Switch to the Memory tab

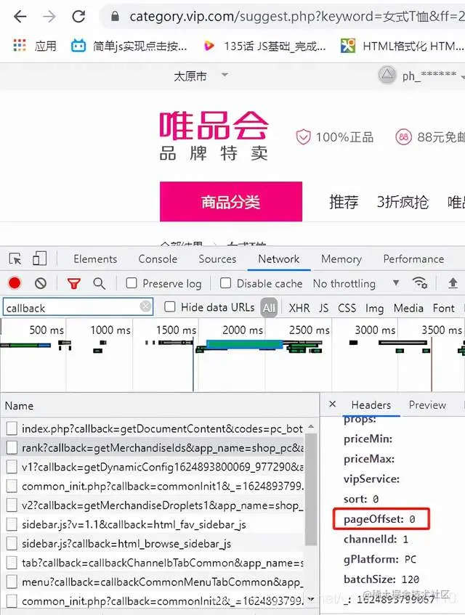[x=341, y=259]
